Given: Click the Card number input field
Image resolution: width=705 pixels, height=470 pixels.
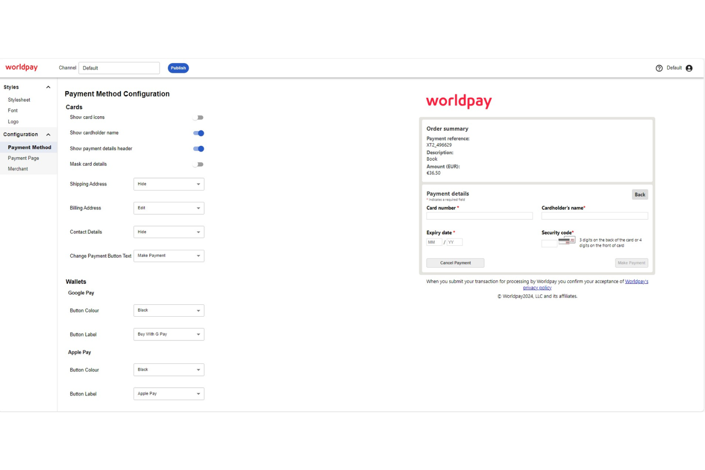Looking at the screenshot, I should tap(479, 216).
